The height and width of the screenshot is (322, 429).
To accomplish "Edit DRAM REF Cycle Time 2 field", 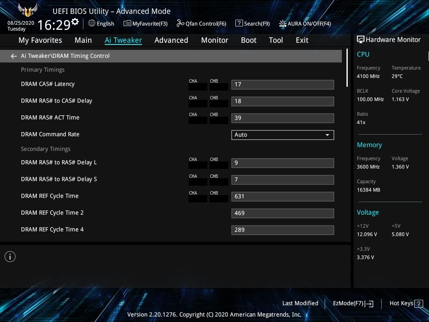I will coord(283,213).
